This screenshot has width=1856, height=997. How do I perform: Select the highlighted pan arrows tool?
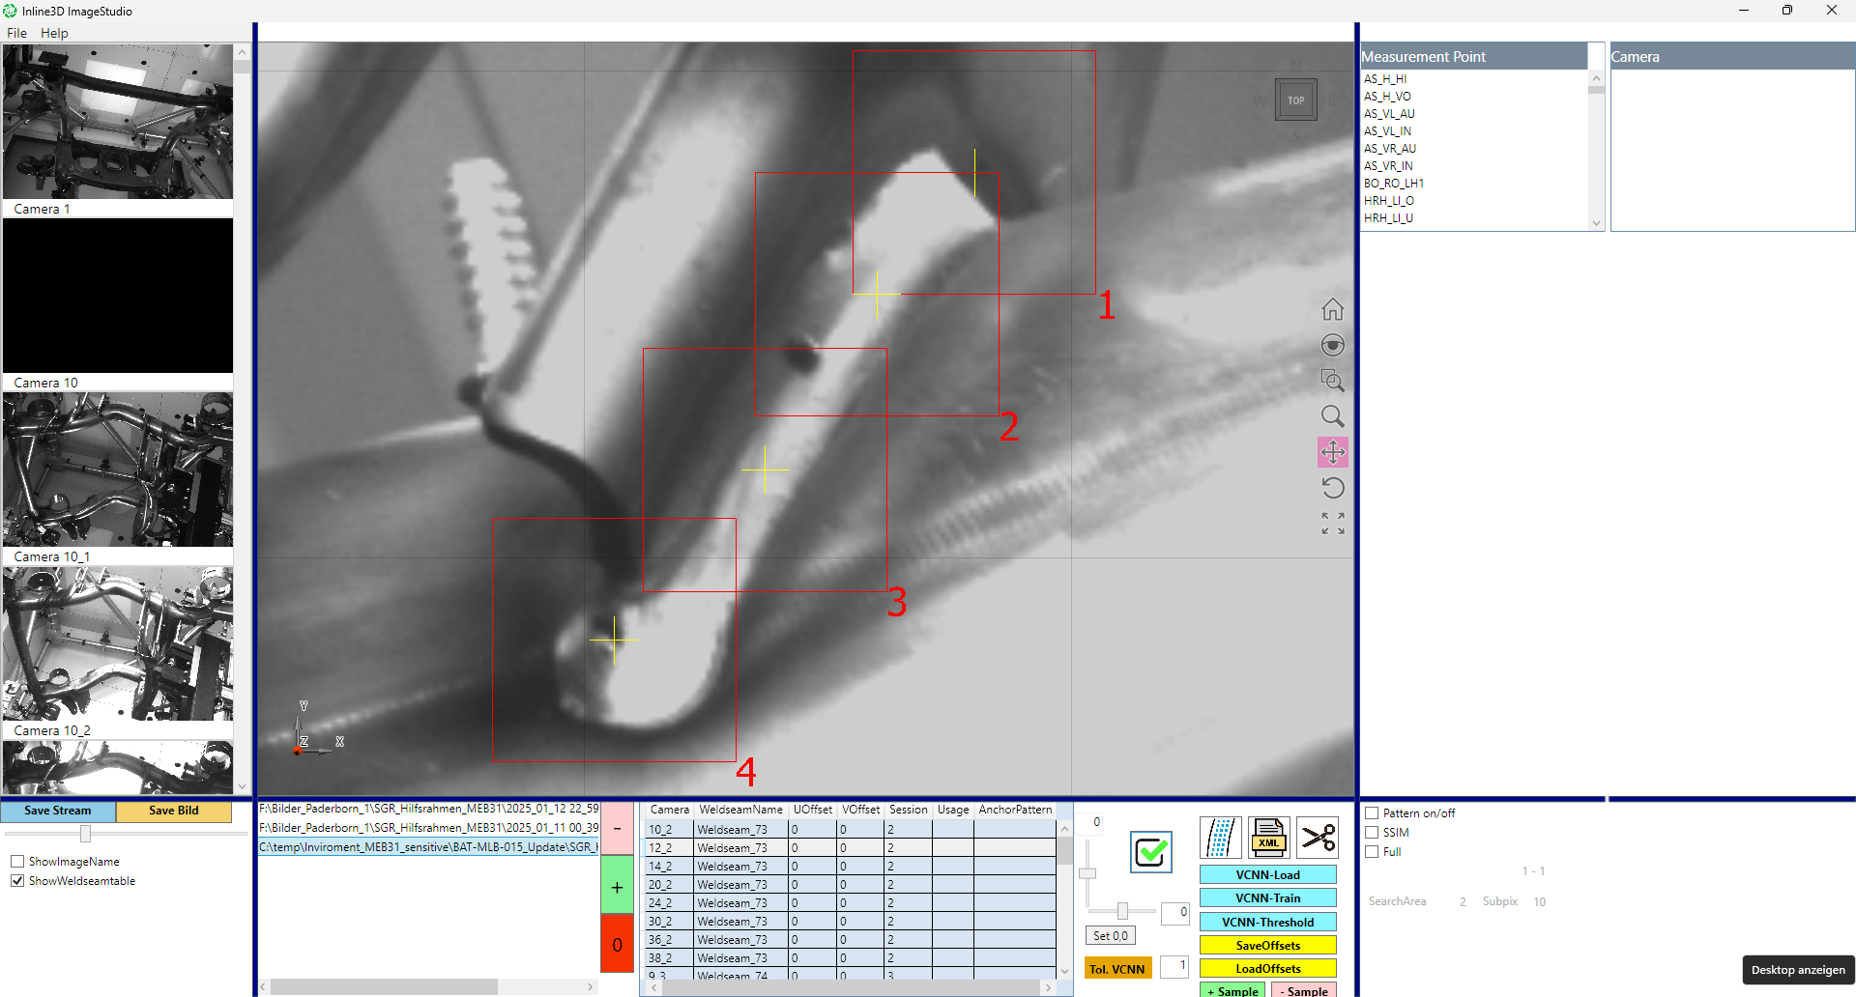[1333, 452]
